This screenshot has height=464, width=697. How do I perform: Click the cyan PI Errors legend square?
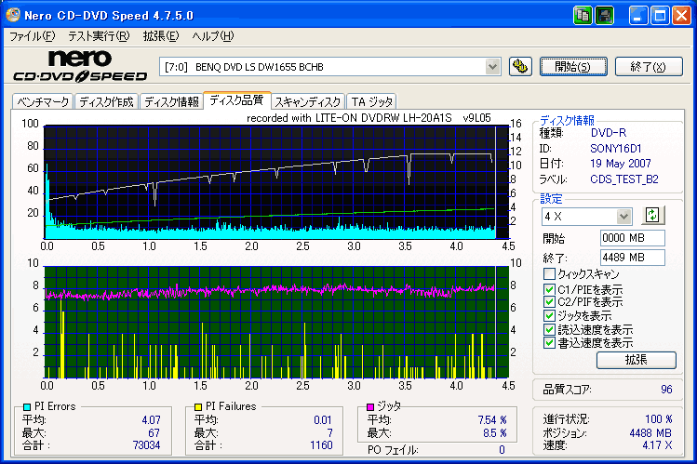click(x=27, y=406)
